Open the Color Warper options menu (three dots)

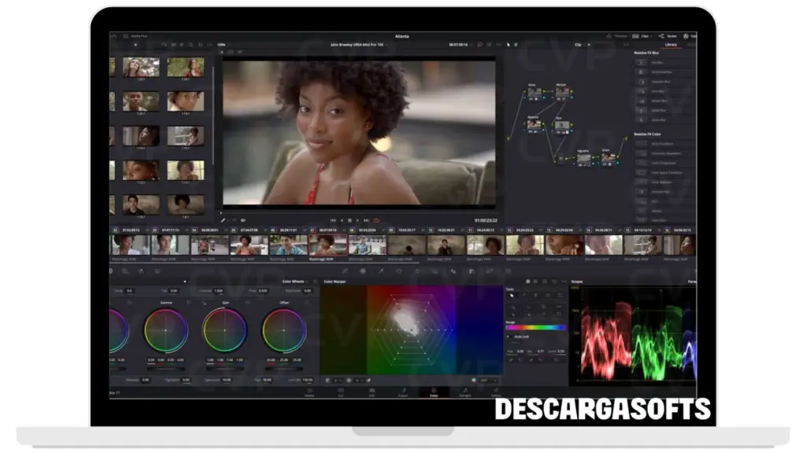[564, 282]
